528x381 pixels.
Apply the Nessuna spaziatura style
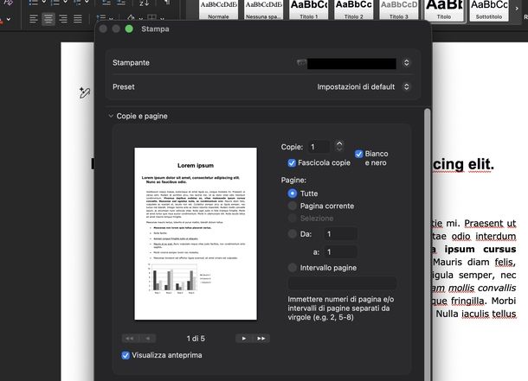[263, 10]
